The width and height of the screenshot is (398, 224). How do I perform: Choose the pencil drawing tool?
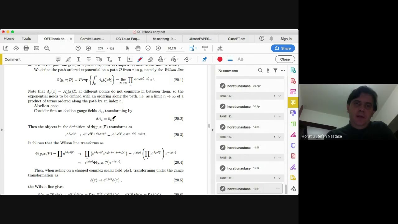pos(140,59)
